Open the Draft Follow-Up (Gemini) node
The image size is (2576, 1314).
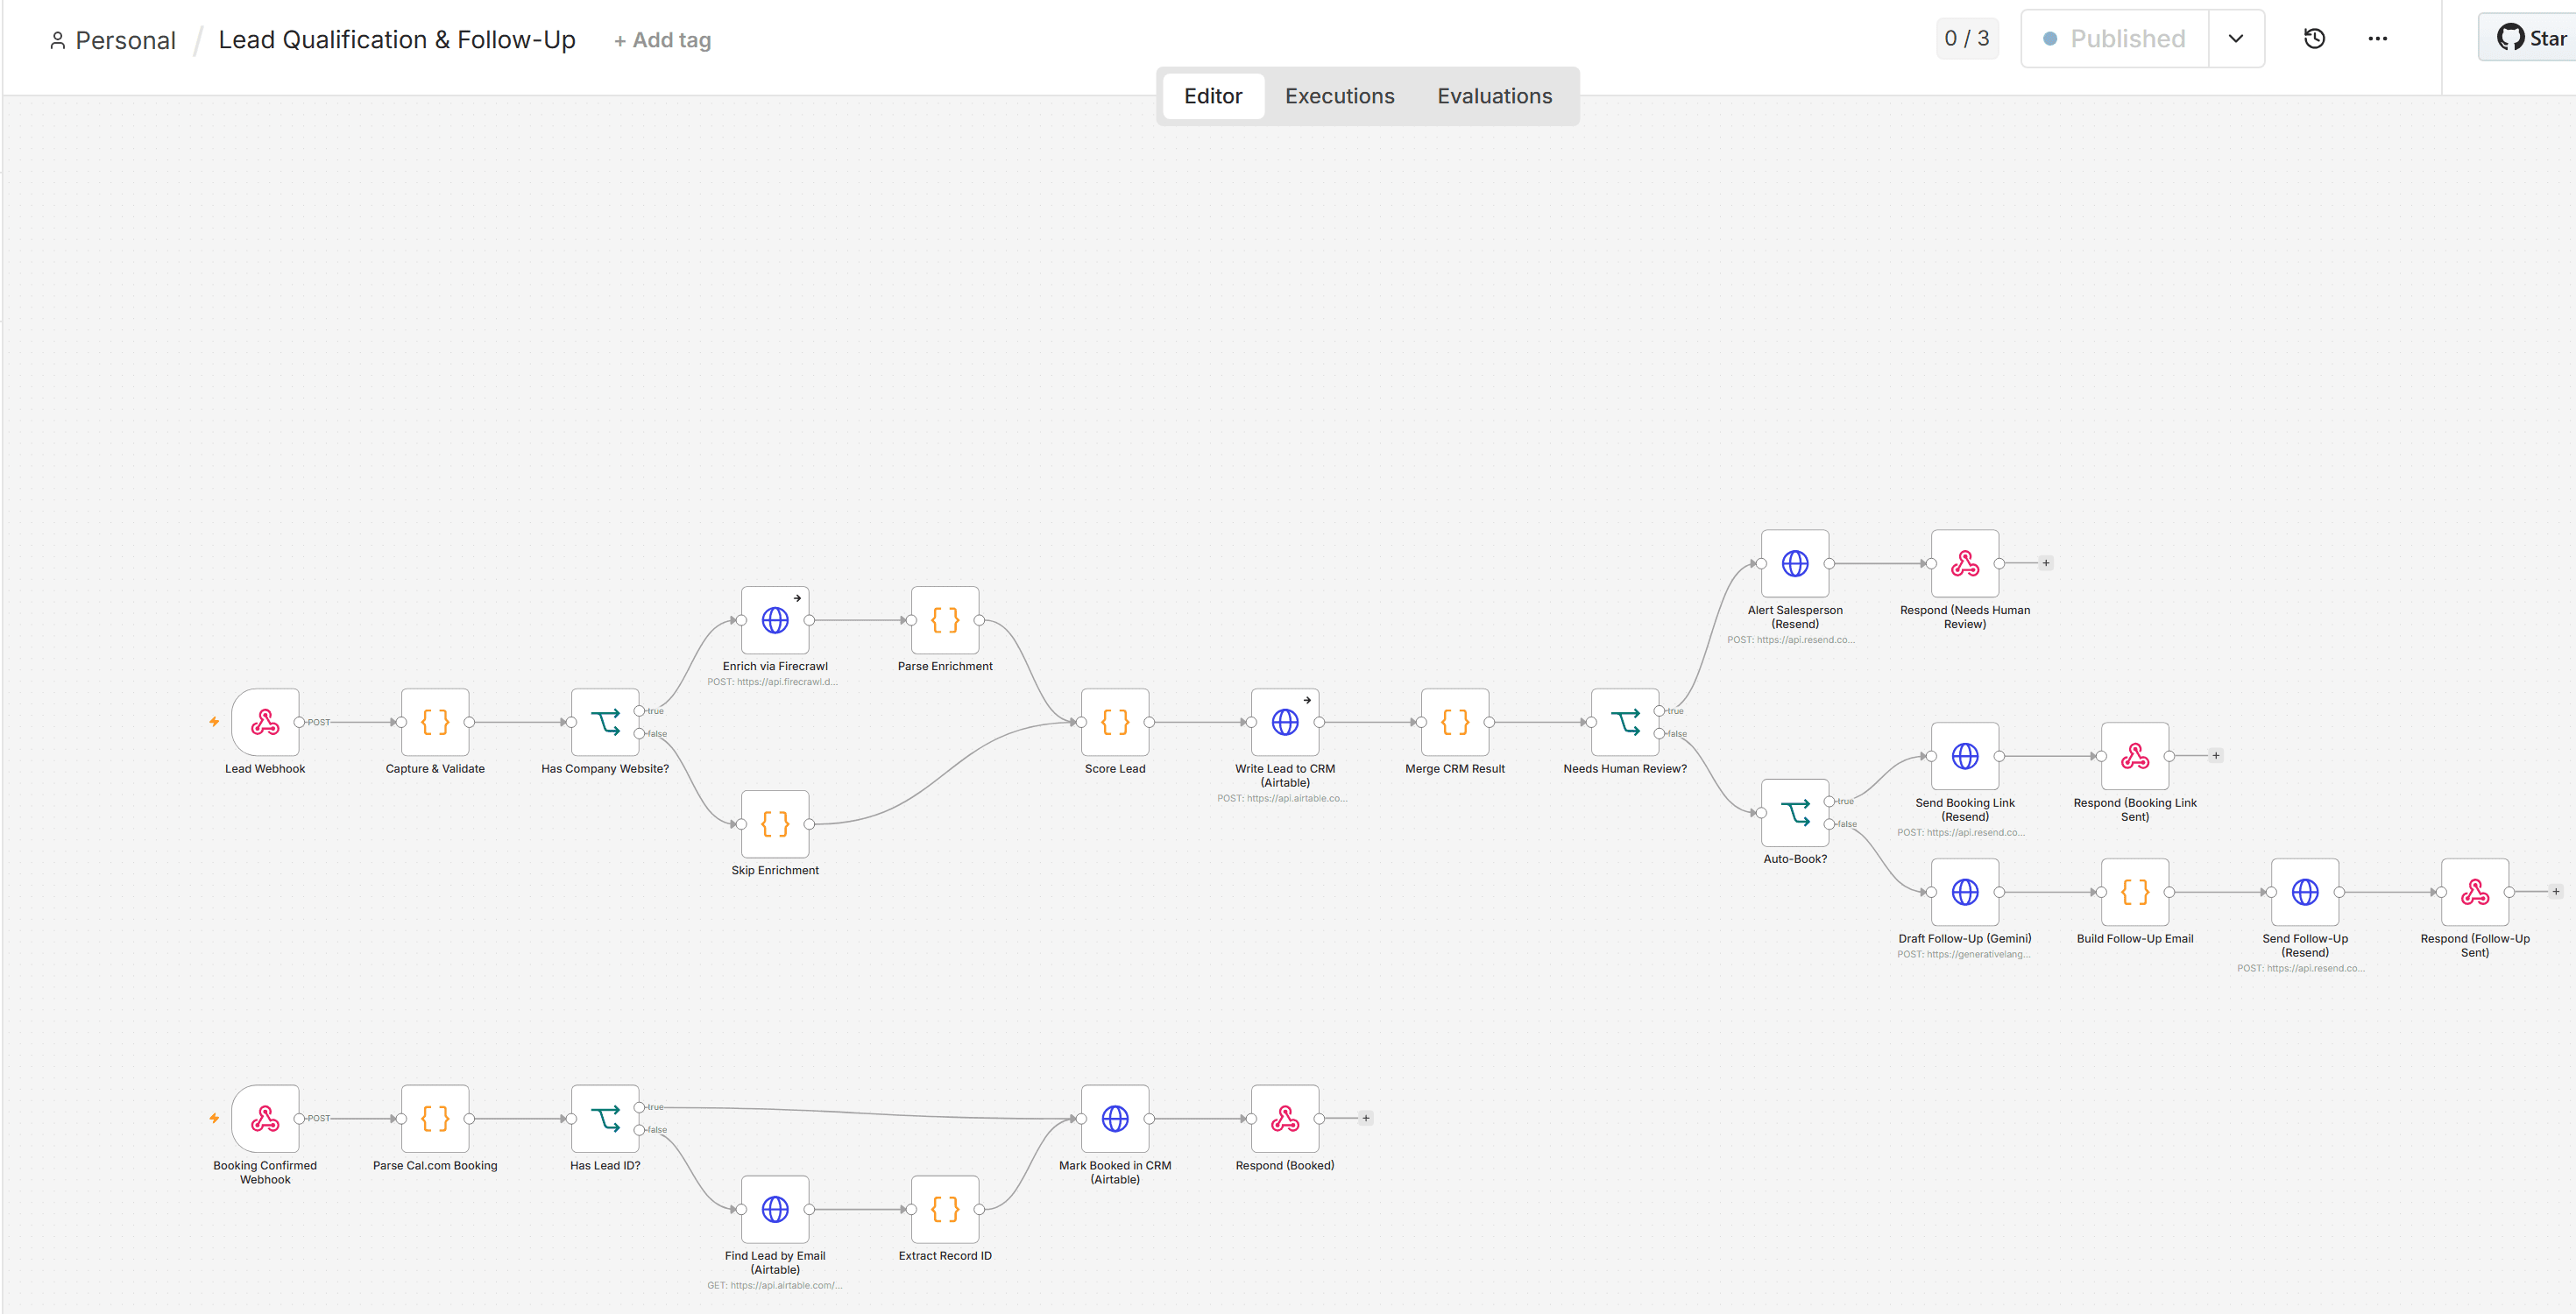coord(1965,891)
